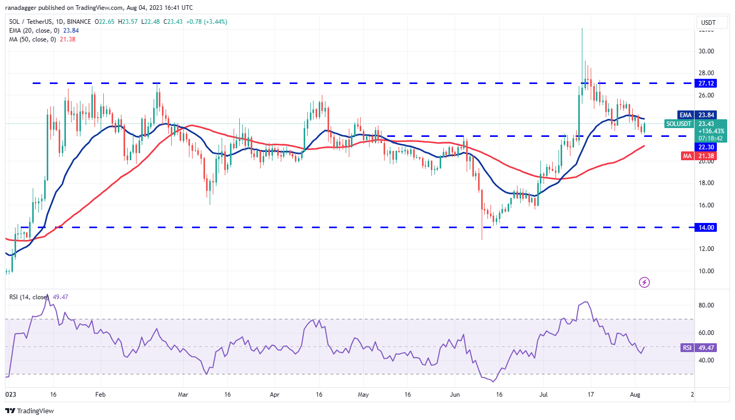Open the USDT currency selector
735x420 pixels.
click(x=709, y=22)
